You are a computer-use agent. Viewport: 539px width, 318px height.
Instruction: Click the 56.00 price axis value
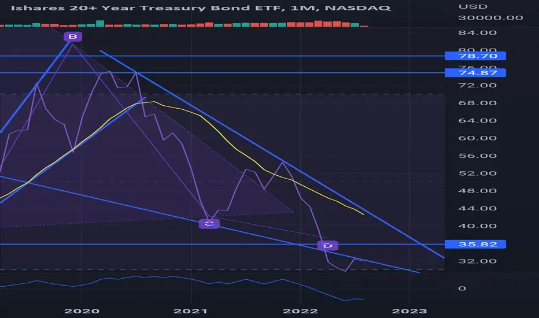point(478,156)
